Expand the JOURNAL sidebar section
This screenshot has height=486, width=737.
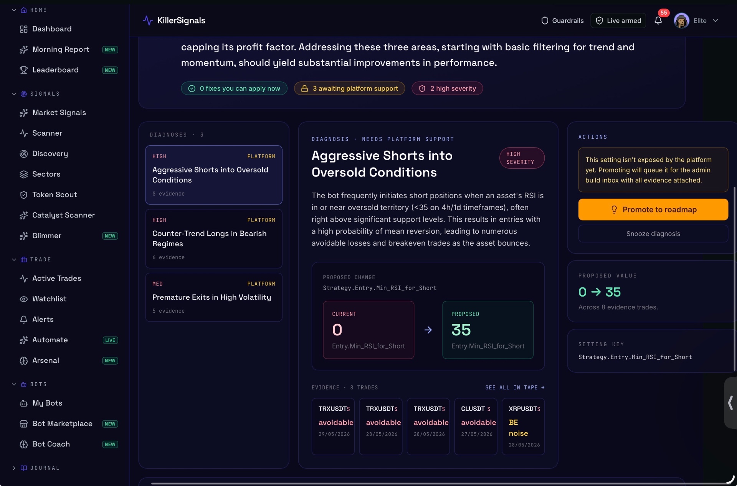[x=14, y=468]
